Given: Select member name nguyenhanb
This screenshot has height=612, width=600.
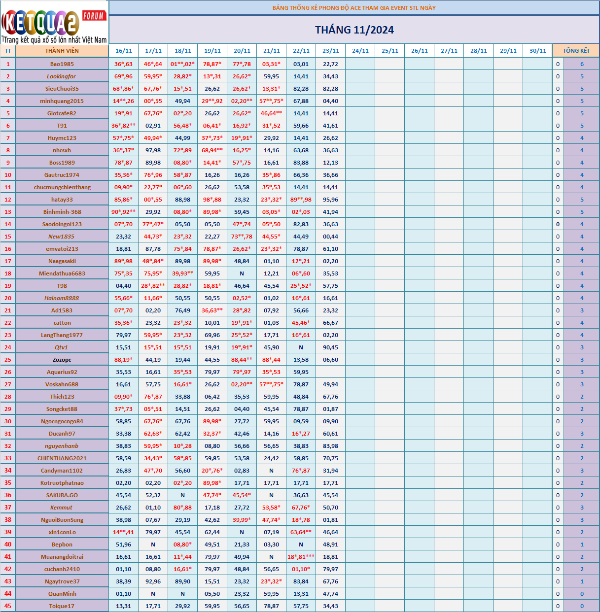Looking at the screenshot, I should [62, 446].
